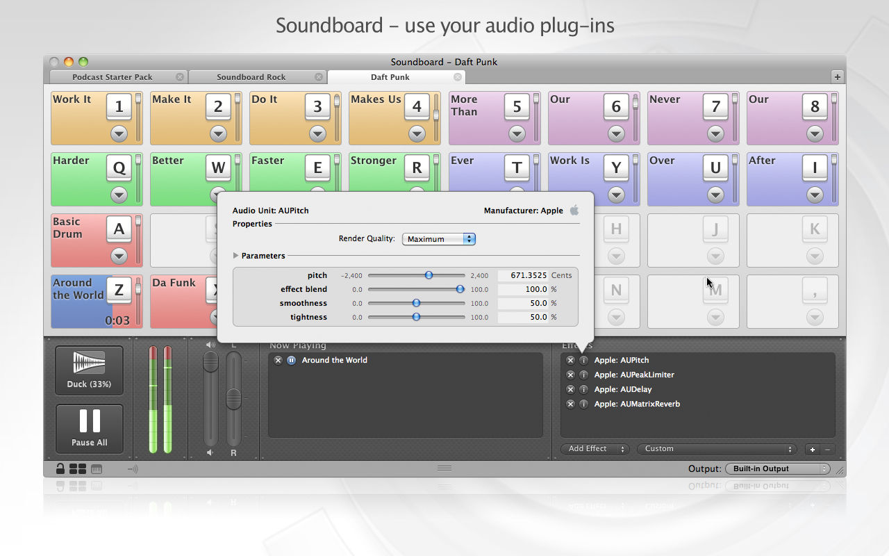
Task: Collapse the Parameters disclosure triangle
Action: [x=236, y=256]
